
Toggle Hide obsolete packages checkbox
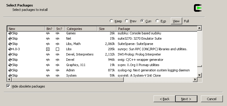(8, 86)
